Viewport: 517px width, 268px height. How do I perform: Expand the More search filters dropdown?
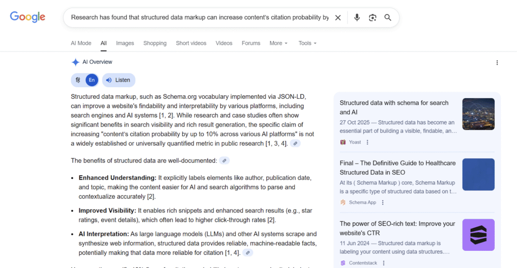click(x=278, y=43)
